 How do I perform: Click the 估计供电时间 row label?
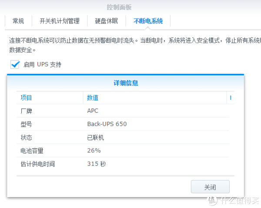point(38,164)
